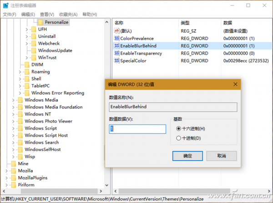Click the REG_SZ type cell
This screenshot has width=273, height=203.
[x=188, y=31]
